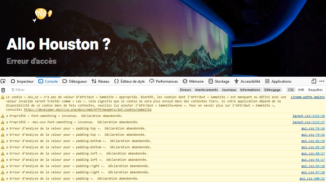Enable the Erreurs filter
326x182 pixels.
point(185,90)
